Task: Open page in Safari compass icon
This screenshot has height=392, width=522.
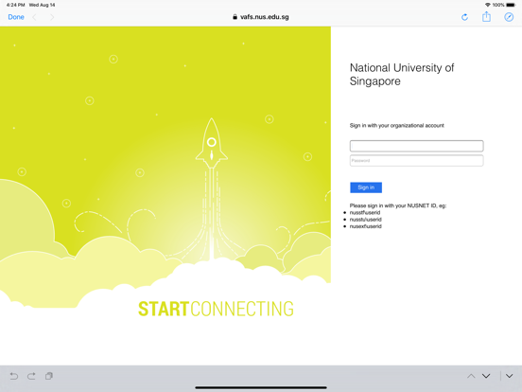Action: point(509,17)
